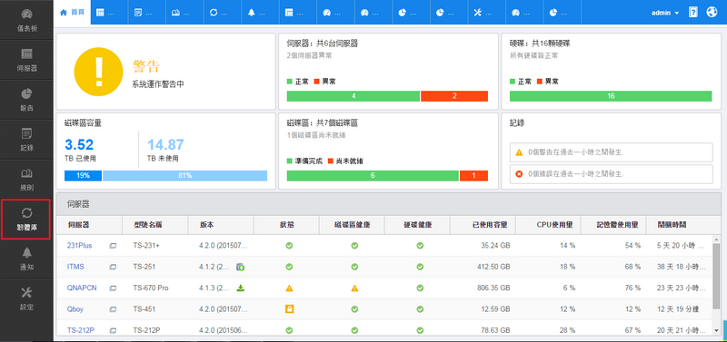
Task: Open the 規則 rules section in the sidebar
Action: point(26,179)
